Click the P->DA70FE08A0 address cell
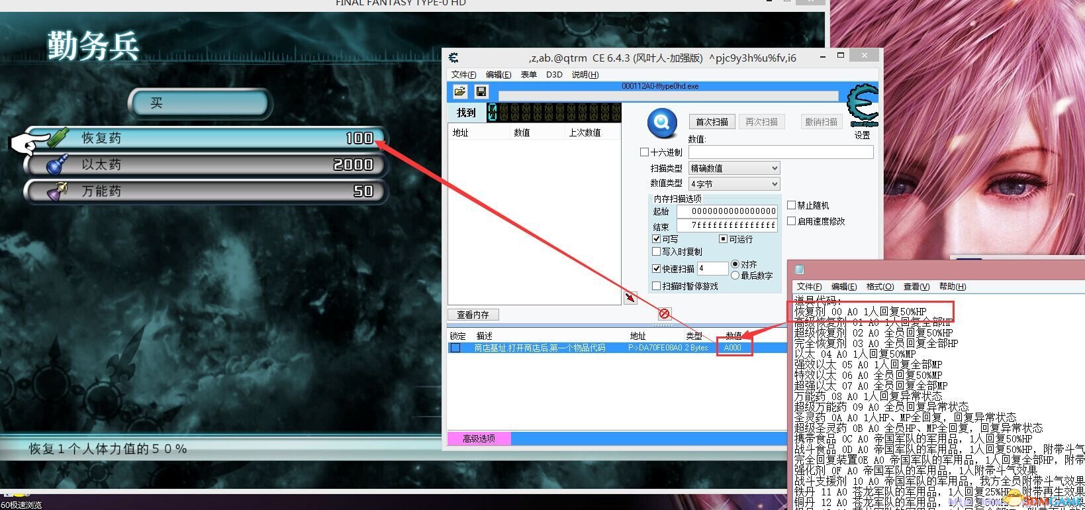The width and height of the screenshot is (1085, 510). point(655,348)
